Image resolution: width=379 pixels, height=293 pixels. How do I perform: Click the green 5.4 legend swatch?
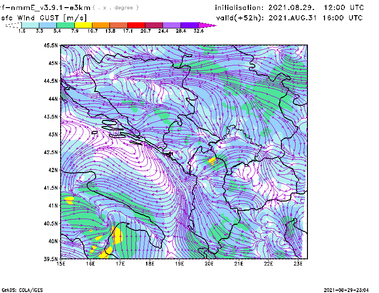coord(65,25)
